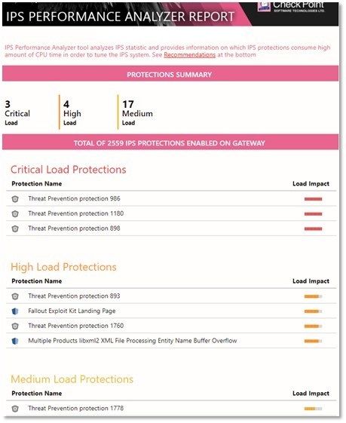346x423 pixels.
Task: Click the 17 Medium Load summary
Action: pyautogui.click(x=137, y=113)
